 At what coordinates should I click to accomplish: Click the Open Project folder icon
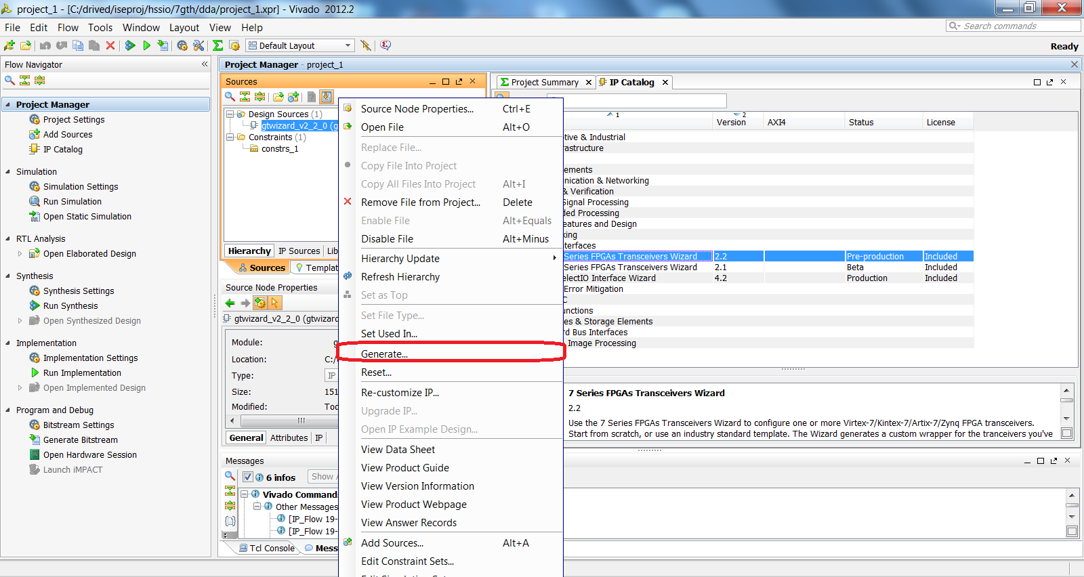26,45
